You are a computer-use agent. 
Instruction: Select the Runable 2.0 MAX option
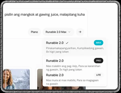(x=75, y=47)
